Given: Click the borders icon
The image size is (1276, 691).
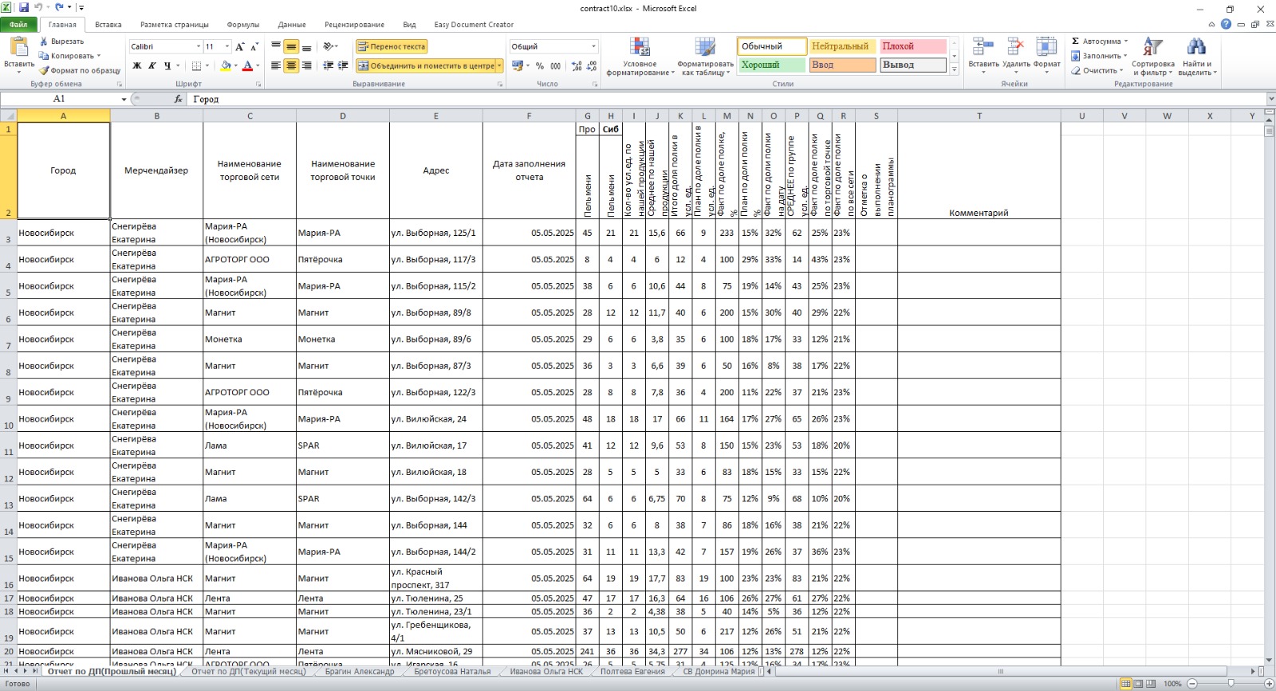Looking at the screenshot, I should 197,65.
